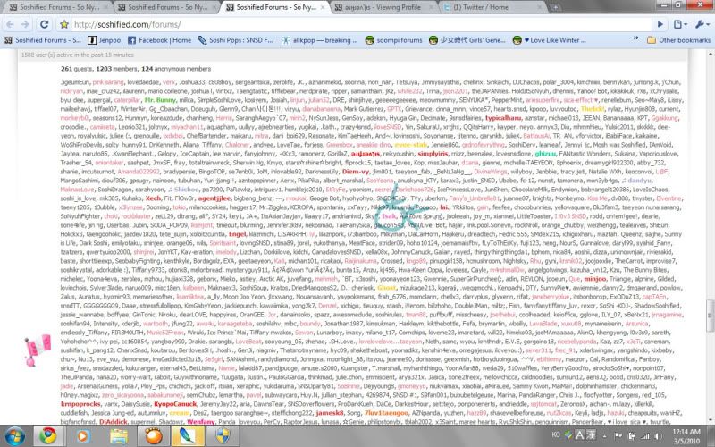
Task: Click the Google Bot entry
Action: (325, 198)
